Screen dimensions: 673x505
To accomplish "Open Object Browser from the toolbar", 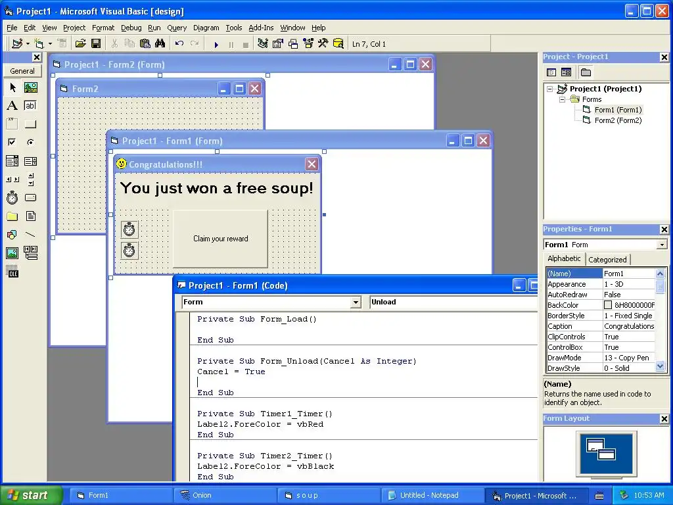I will (308, 44).
